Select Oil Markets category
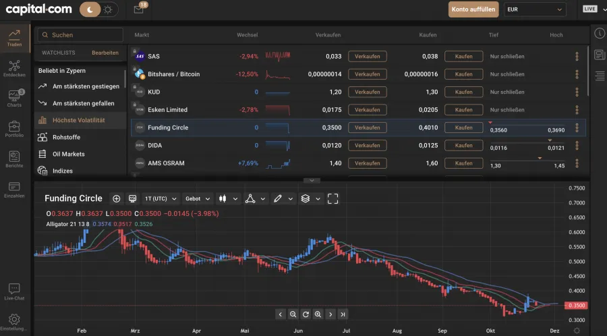Screen dimensions: 607x336 [x=79, y=154]
